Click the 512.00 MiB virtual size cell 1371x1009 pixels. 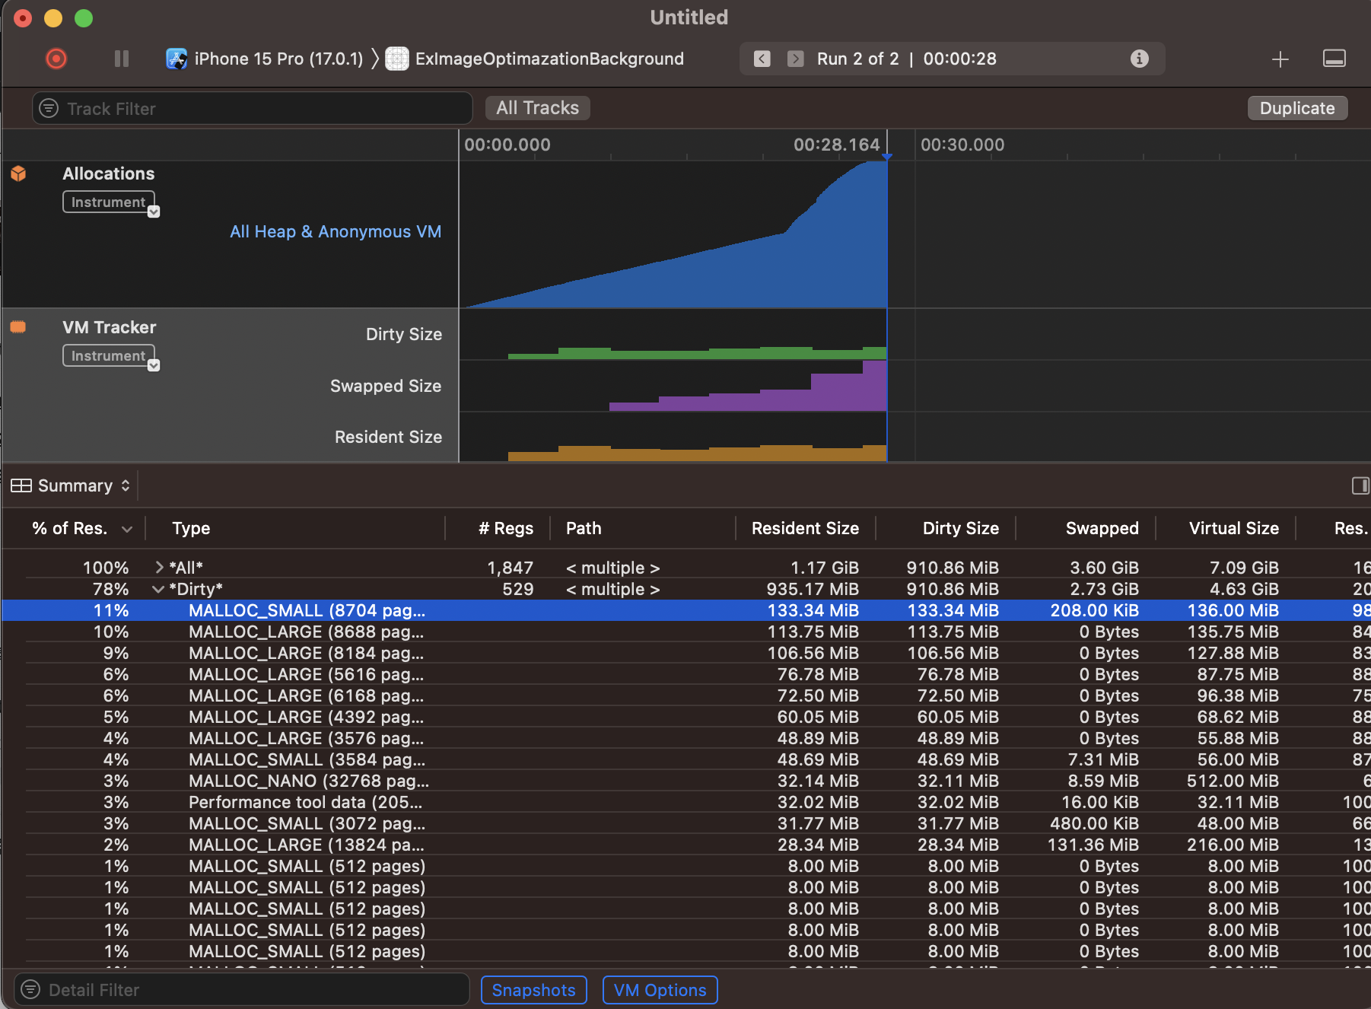1233,781
